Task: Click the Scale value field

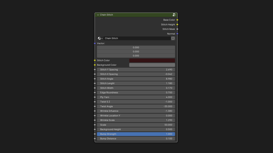Action: click(x=136, y=125)
